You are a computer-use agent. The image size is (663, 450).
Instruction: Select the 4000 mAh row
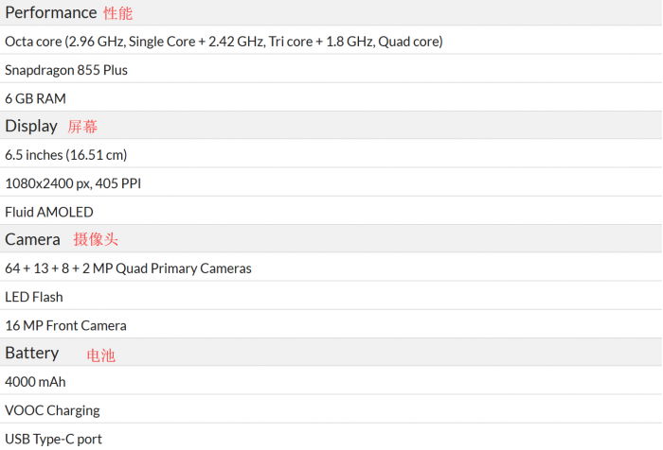click(35, 382)
